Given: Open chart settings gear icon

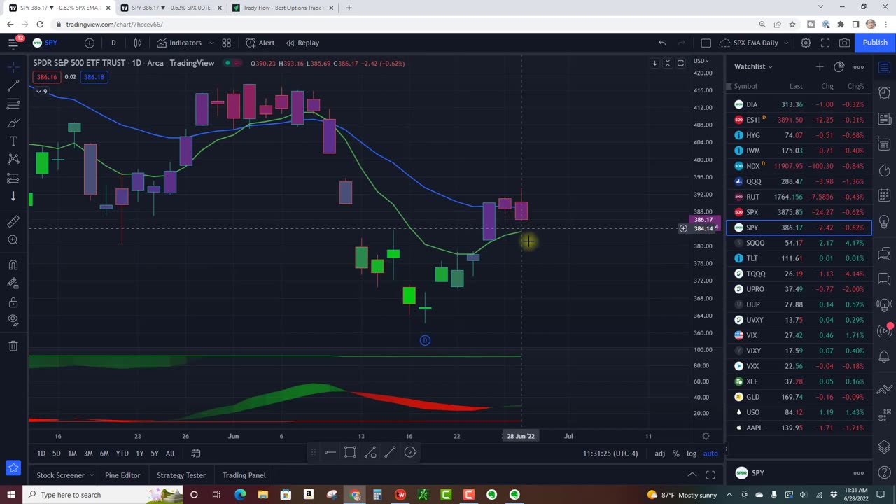Looking at the screenshot, I should pyautogui.click(x=806, y=43).
